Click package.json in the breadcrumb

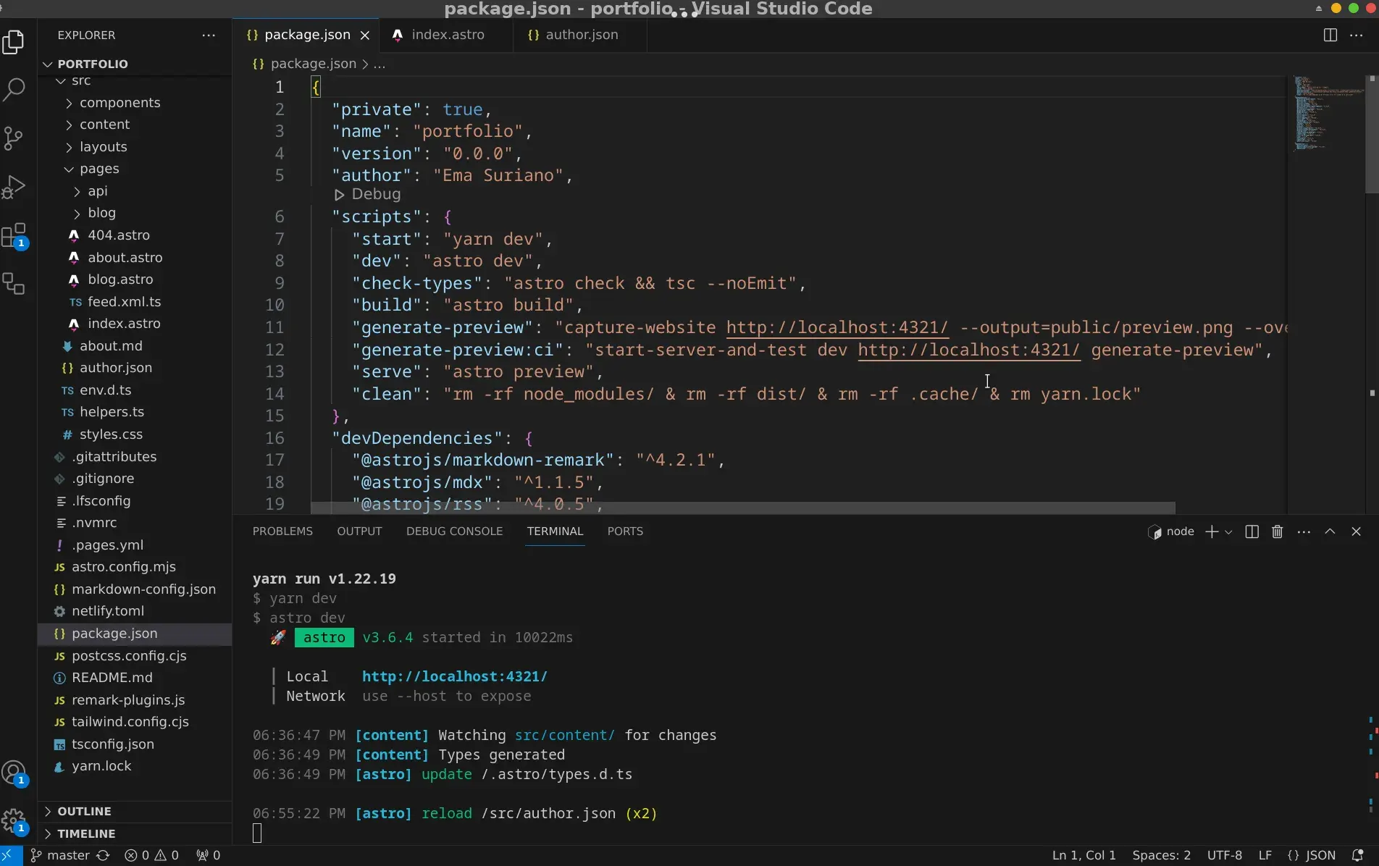[x=314, y=64]
